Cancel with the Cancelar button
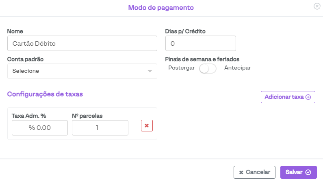Screen dimensions: 323x184 coord(254,172)
